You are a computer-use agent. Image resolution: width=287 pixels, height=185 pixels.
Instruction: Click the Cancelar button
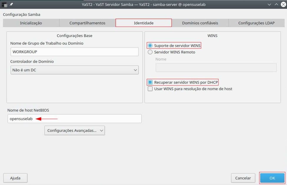243,178
